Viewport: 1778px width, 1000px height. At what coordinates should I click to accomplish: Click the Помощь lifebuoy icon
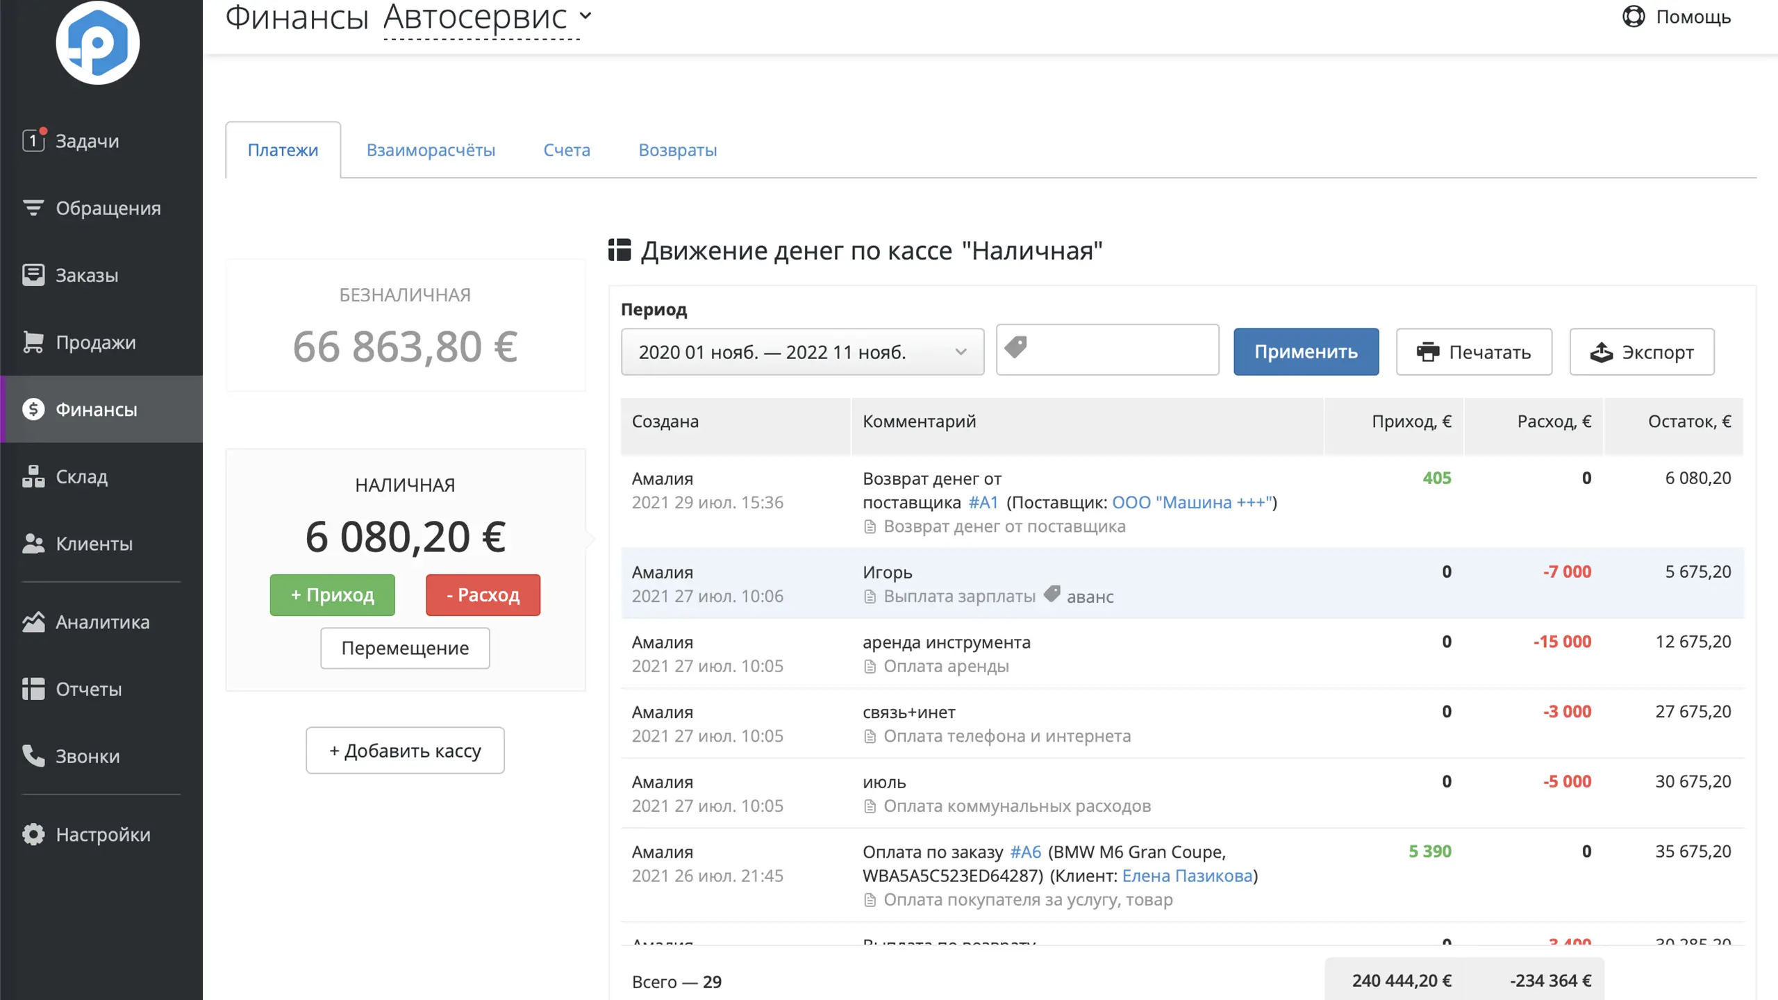(1634, 16)
